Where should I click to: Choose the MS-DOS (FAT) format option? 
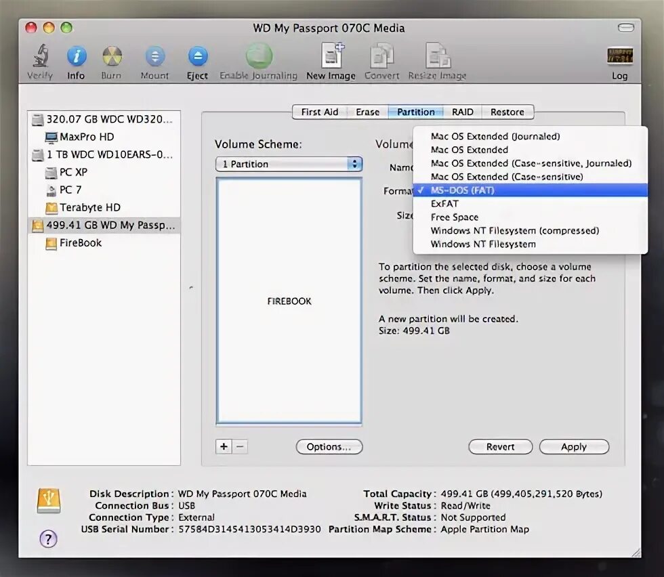[530, 190]
